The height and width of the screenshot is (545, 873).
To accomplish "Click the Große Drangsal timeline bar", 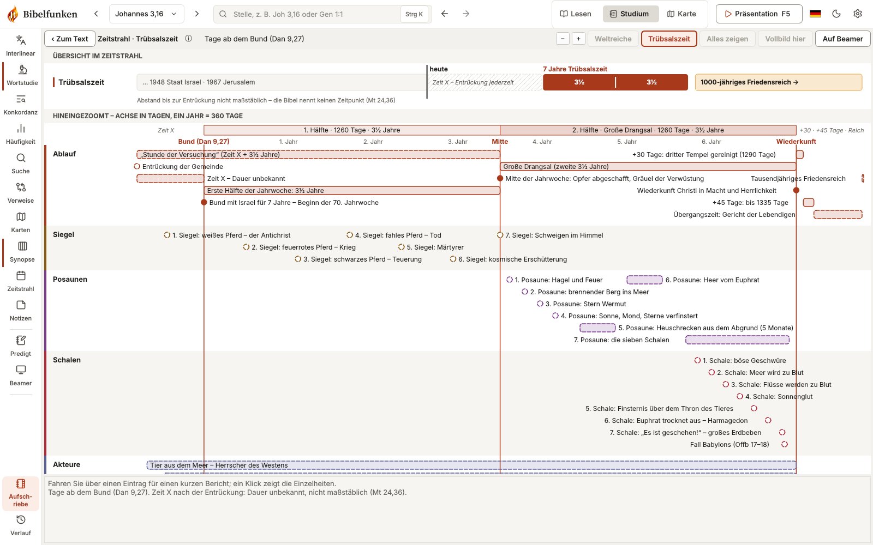I will pos(648,166).
